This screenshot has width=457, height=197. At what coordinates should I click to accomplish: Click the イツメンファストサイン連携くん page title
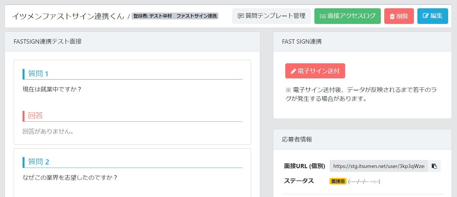pyautogui.click(x=68, y=16)
